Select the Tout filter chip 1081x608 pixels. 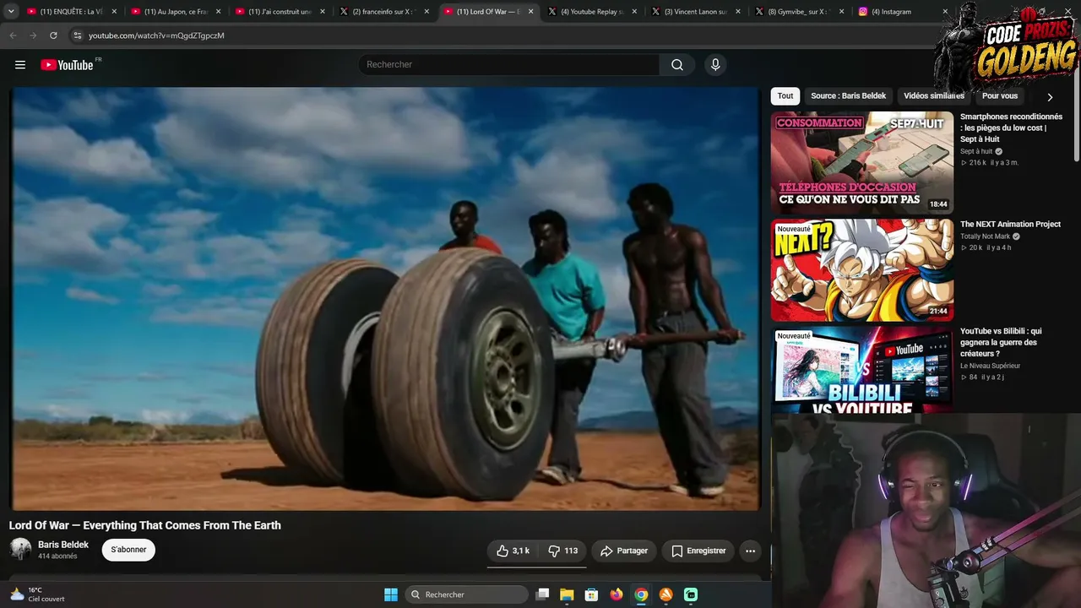point(785,96)
